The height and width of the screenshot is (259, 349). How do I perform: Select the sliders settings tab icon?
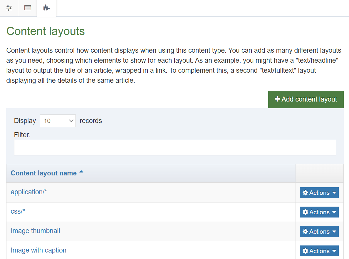(9, 8)
